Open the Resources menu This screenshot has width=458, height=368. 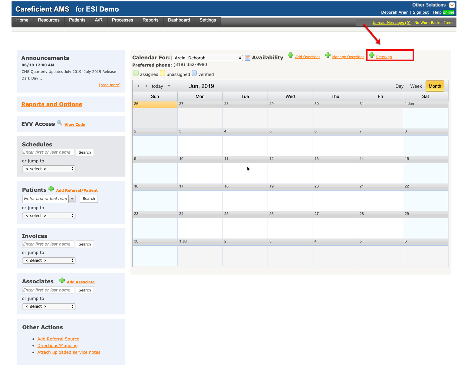(x=49, y=20)
